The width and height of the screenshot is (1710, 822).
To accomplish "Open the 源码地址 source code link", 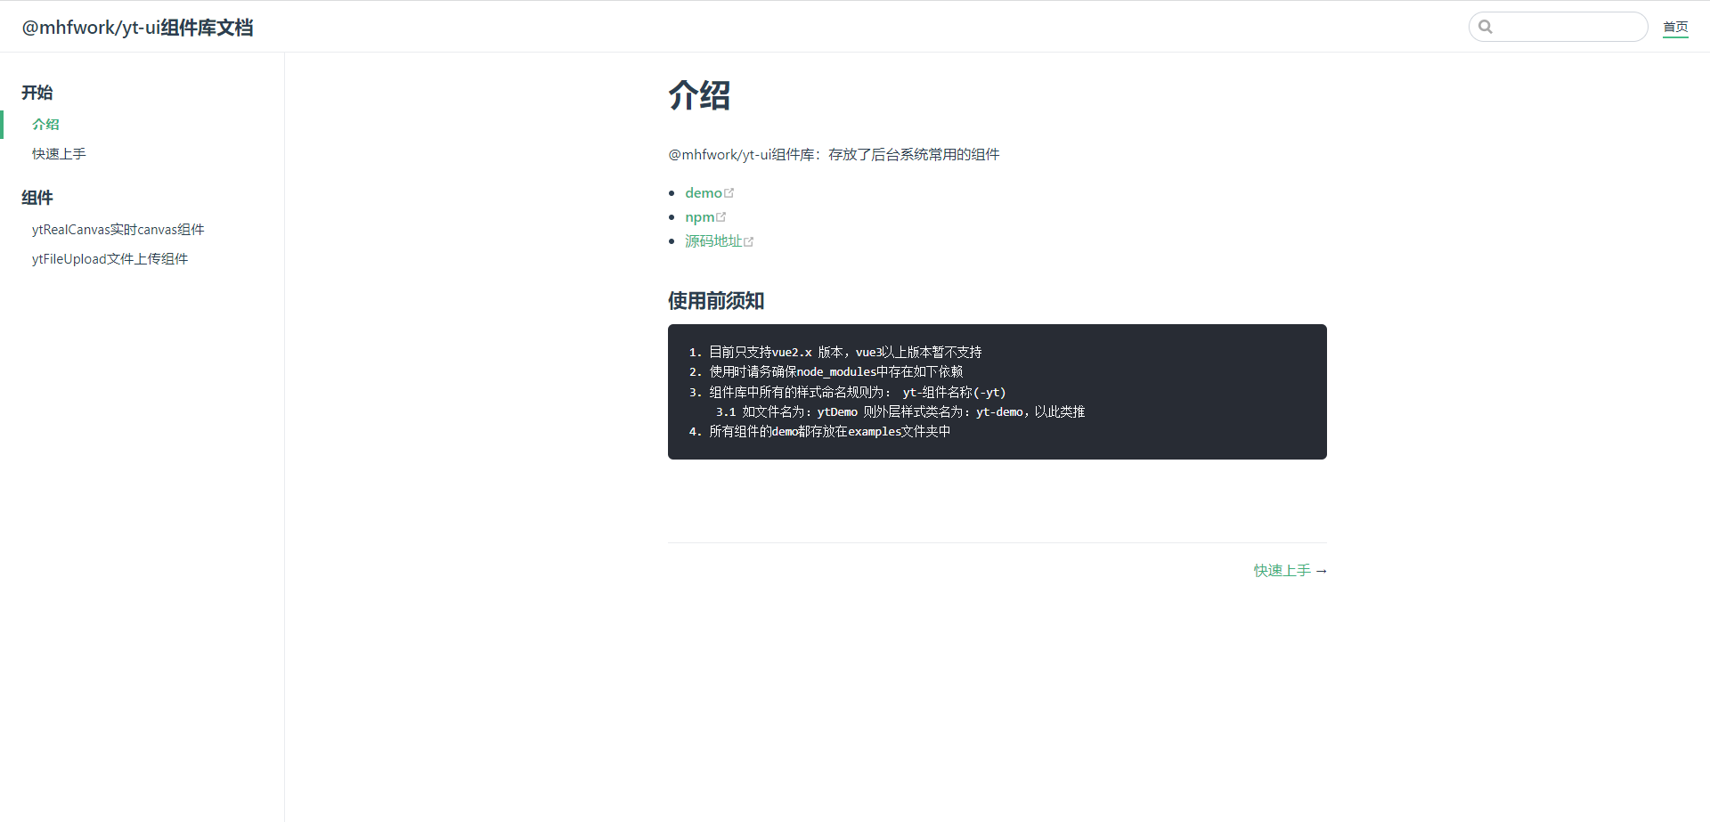I will coord(712,240).
